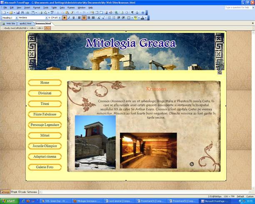
Task: Toggle Center alignment
Action: click(84, 18)
